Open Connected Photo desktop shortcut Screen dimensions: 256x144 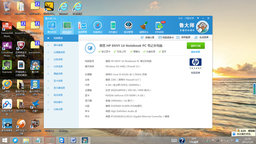pyautogui.click(x=7, y=49)
